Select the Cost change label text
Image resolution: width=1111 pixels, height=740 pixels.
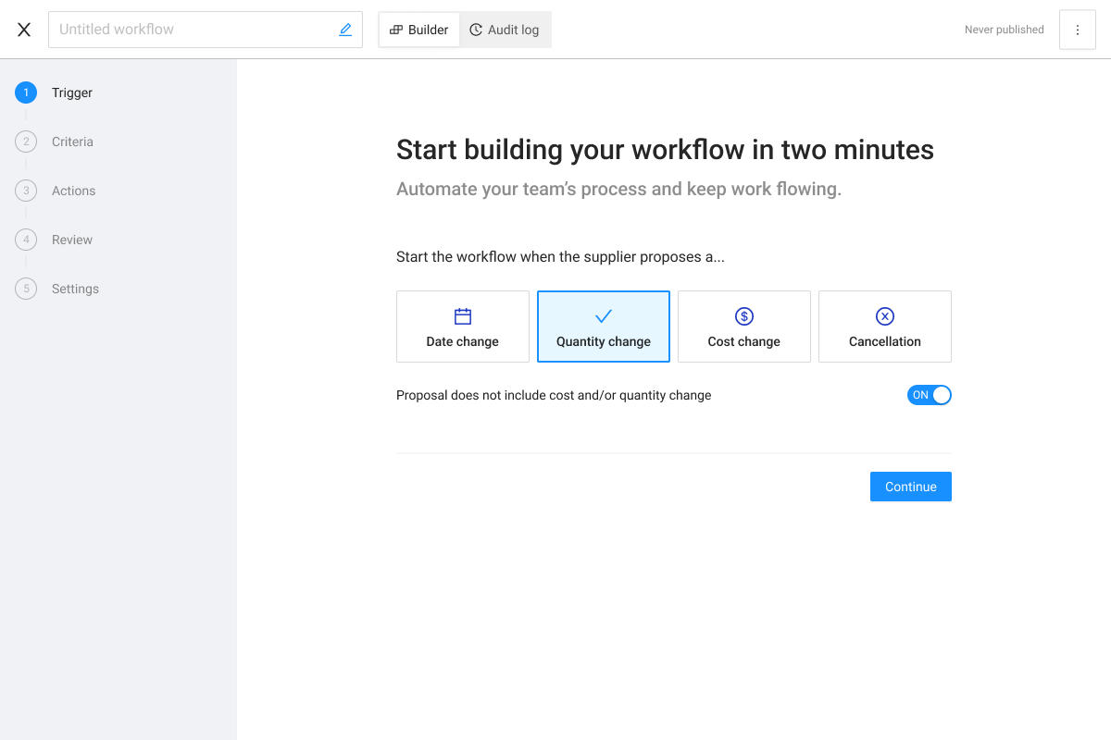coord(744,341)
